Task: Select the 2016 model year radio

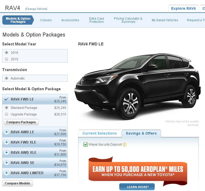Action: (7, 53)
